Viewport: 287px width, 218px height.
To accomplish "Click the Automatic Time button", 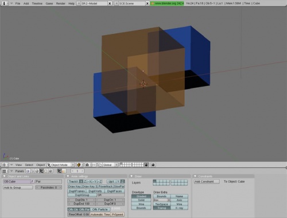I will (100, 215).
